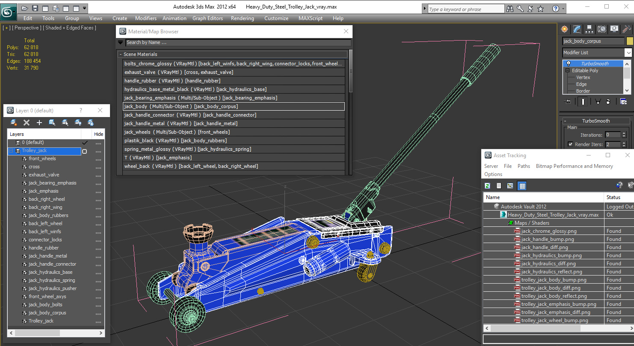
Task: Open the Graph Editors menu
Action: click(207, 18)
